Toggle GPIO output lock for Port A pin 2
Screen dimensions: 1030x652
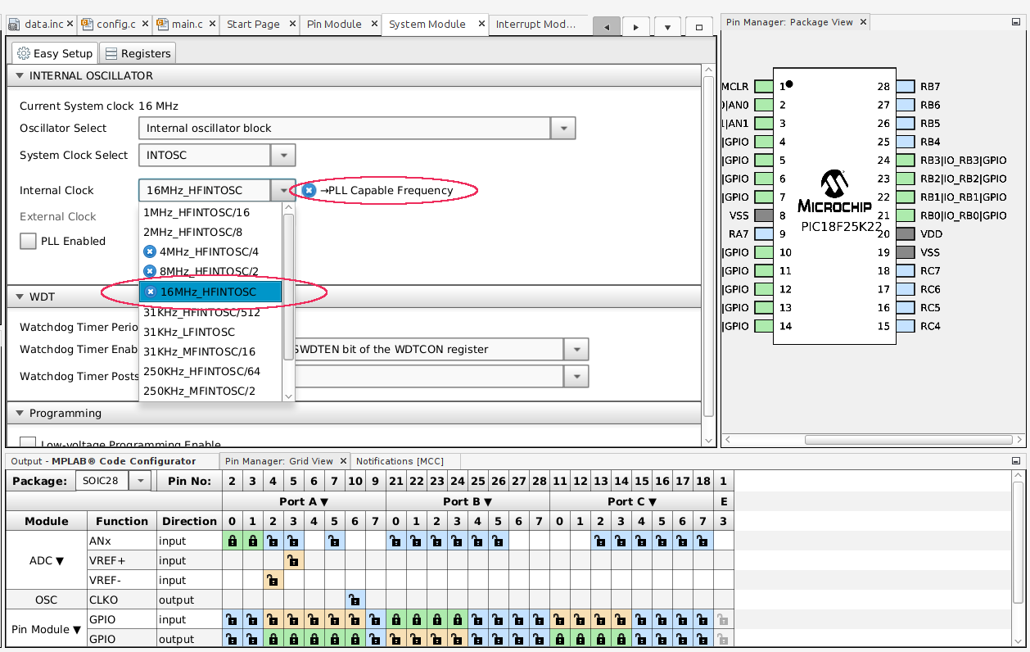(x=273, y=639)
